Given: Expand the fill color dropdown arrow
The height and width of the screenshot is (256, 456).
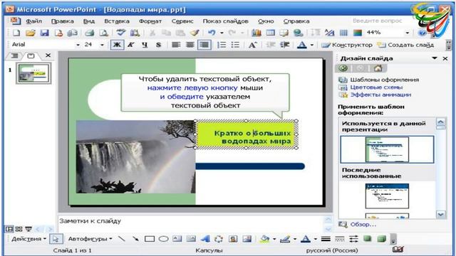Looking at the screenshot, I should click(274, 239).
